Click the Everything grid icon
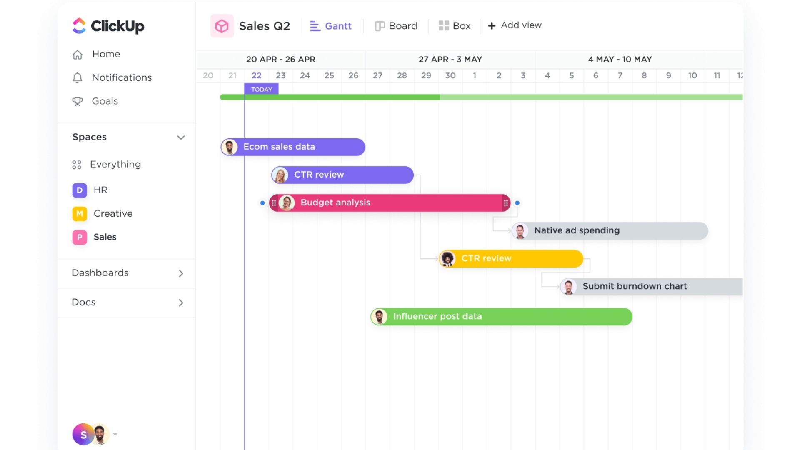This screenshot has width=800, height=450. 77,165
